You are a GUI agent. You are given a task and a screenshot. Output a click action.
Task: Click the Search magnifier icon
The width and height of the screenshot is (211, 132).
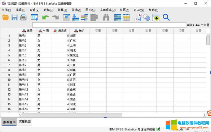click(x=166, y=18)
